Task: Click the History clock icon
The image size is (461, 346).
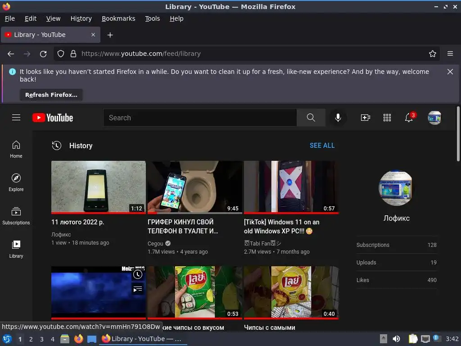Action: click(x=56, y=146)
